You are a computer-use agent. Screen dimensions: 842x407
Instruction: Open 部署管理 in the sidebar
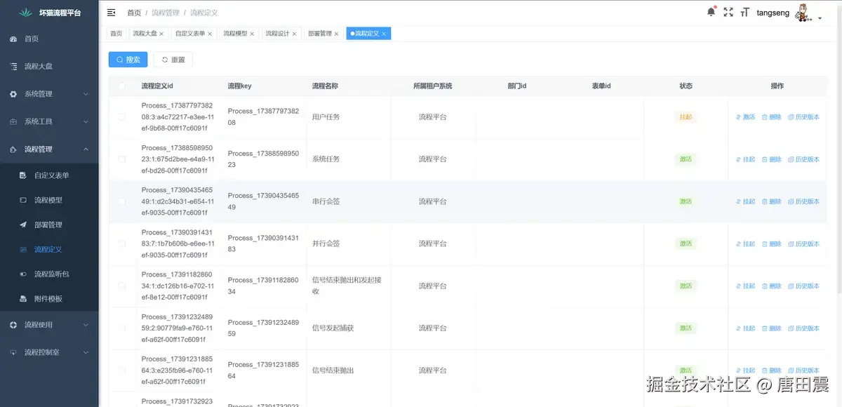coord(49,225)
